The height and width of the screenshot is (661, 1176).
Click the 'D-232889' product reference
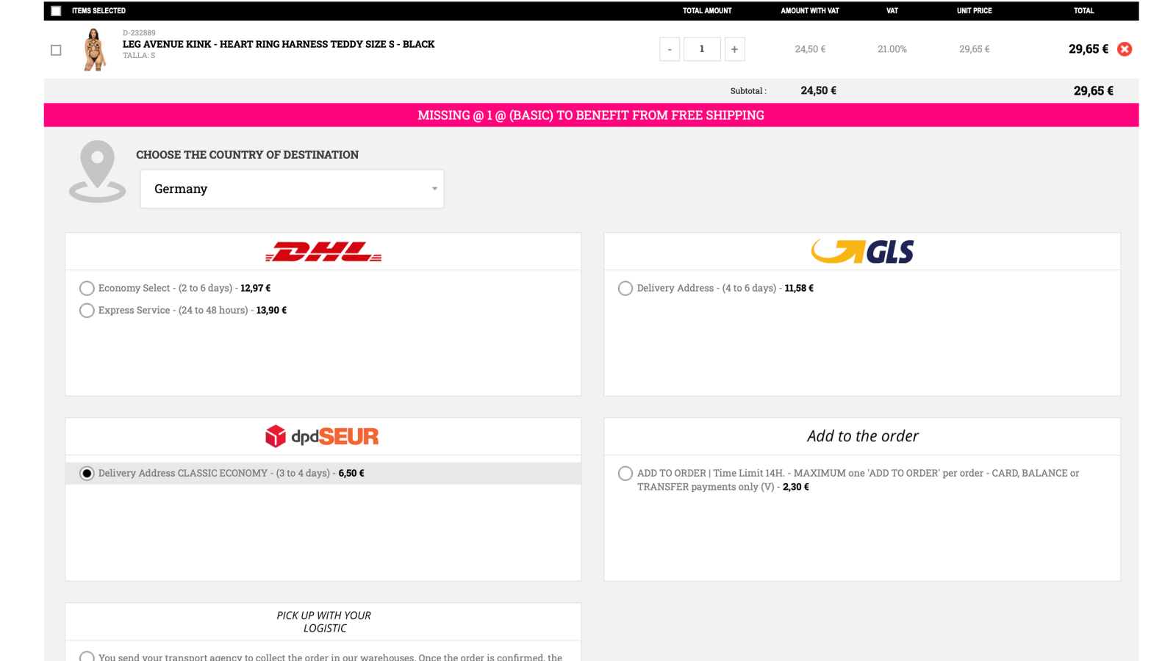pyautogui.click(x=139, y=33)
